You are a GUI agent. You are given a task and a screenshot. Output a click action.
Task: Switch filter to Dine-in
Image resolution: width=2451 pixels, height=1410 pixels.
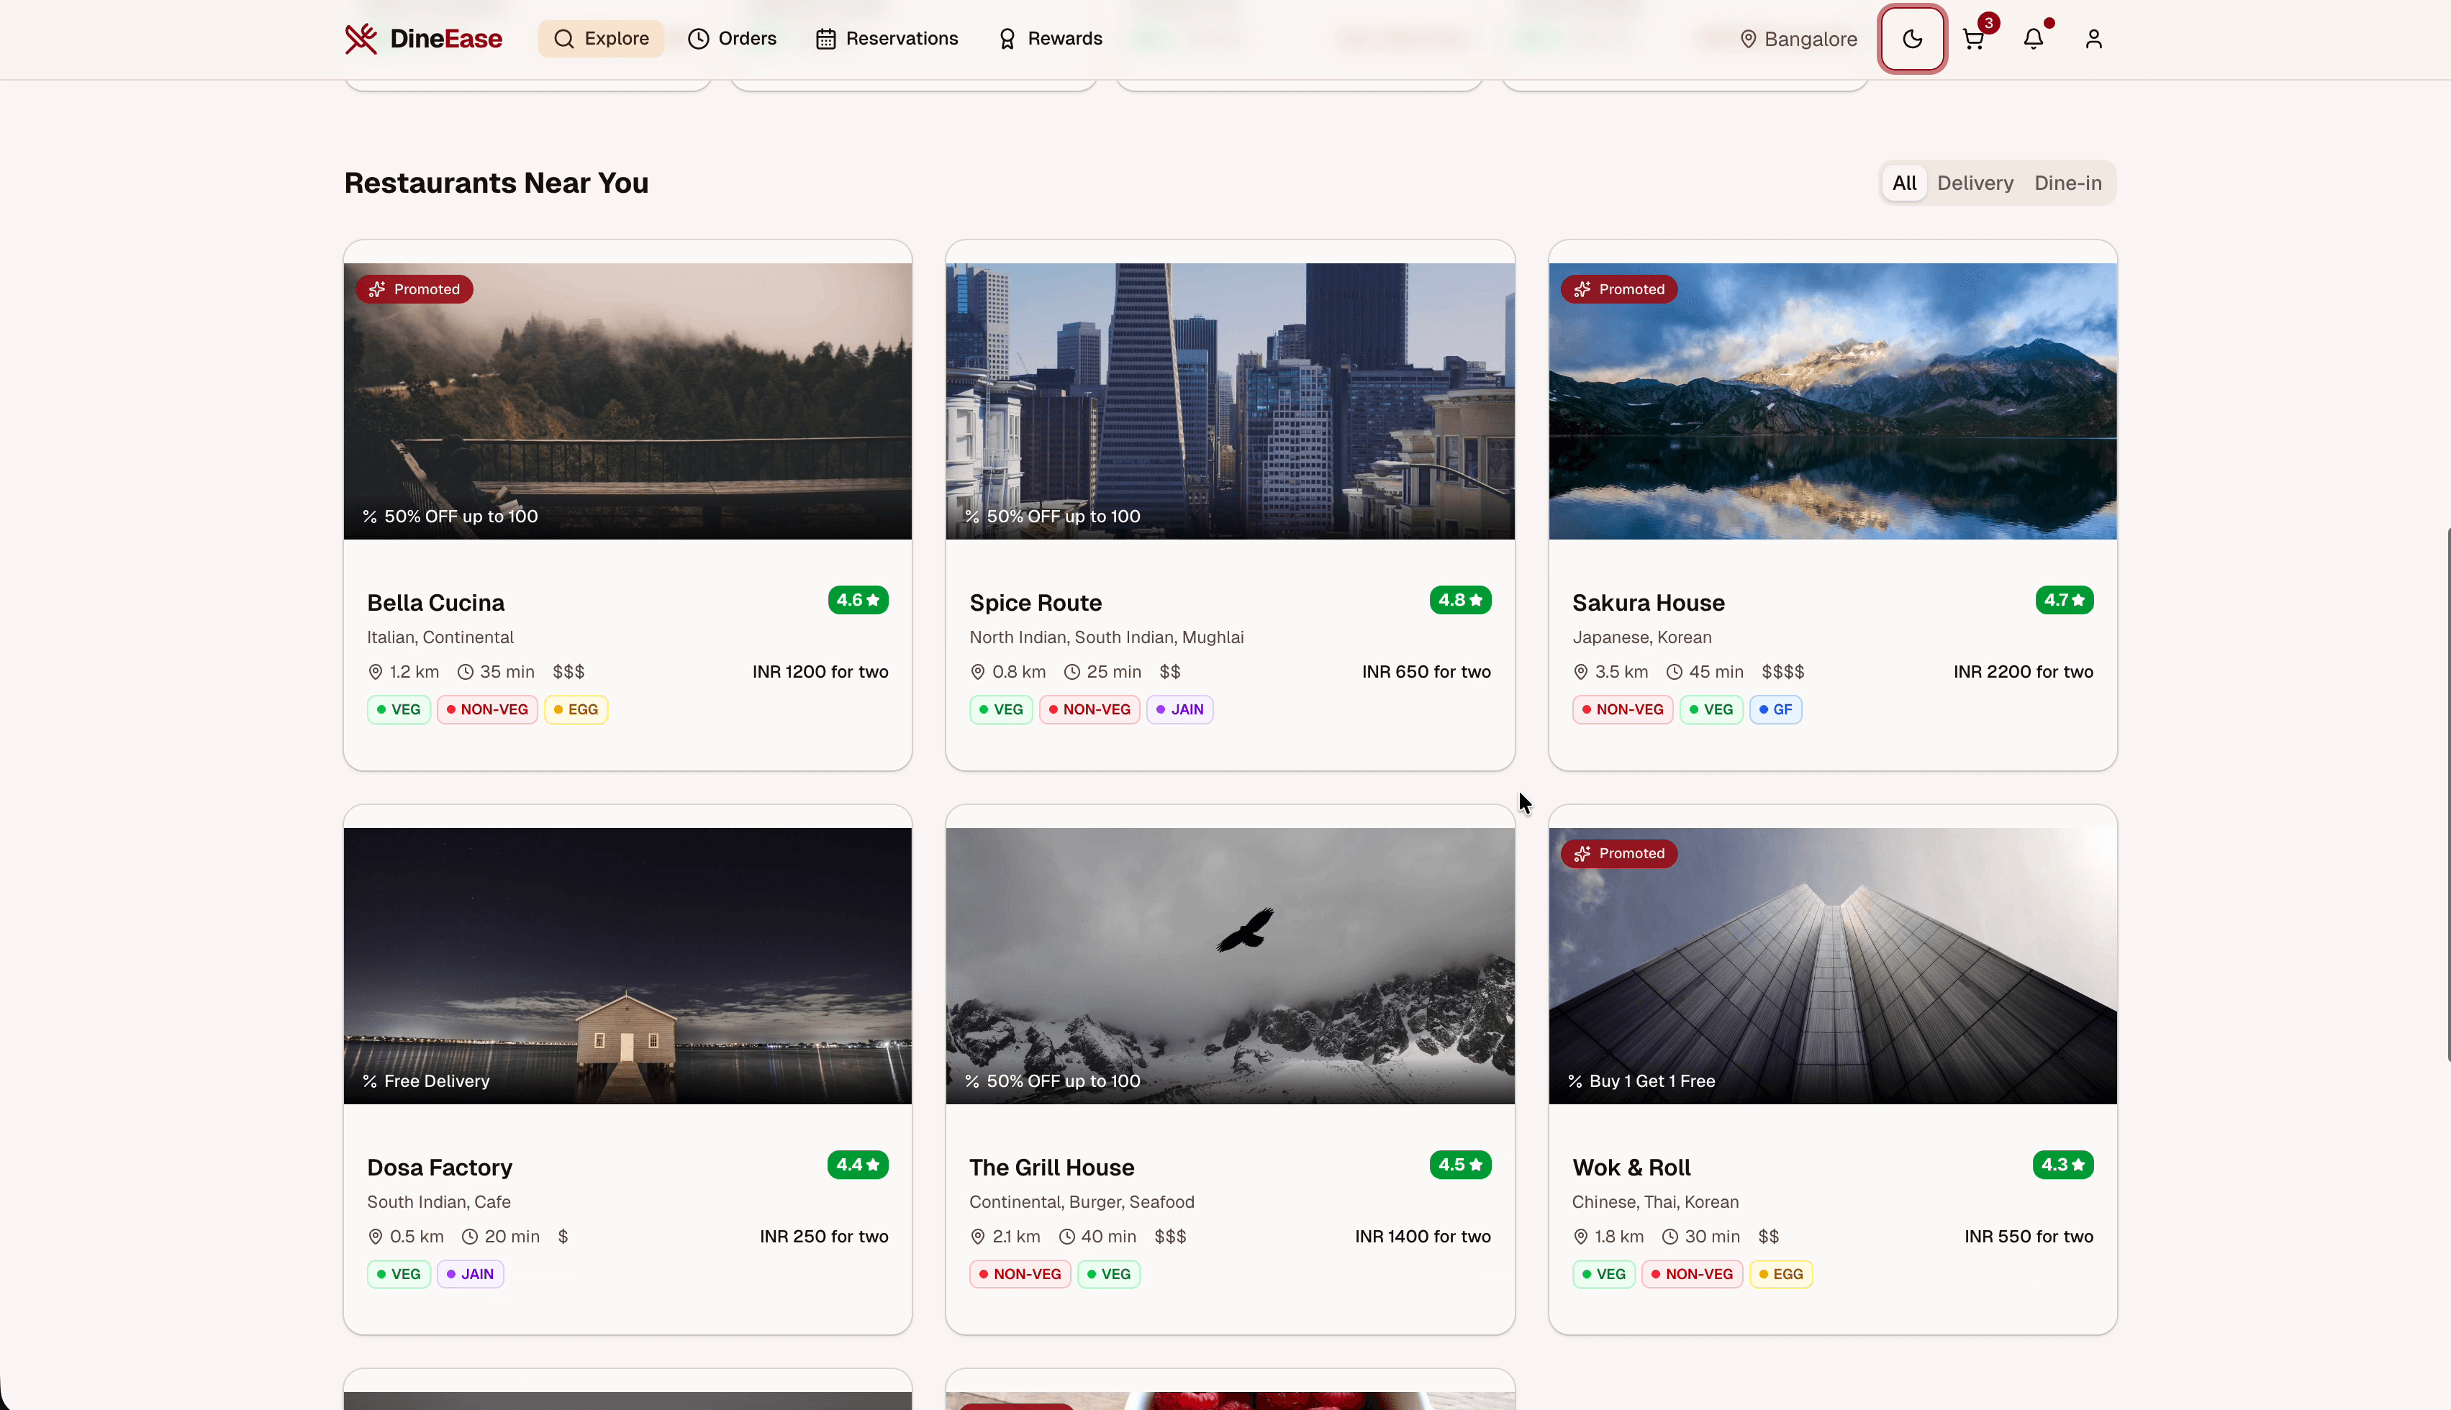(2067, 183)
